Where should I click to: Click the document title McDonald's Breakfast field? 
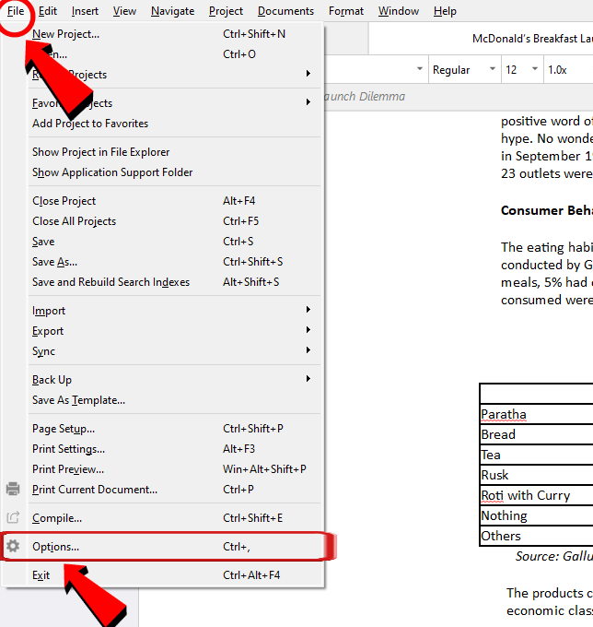pyautogui.click(x=481, y=39)
